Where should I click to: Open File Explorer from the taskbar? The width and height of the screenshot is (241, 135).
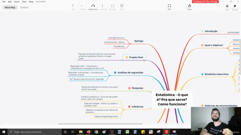tap(81, 132)
